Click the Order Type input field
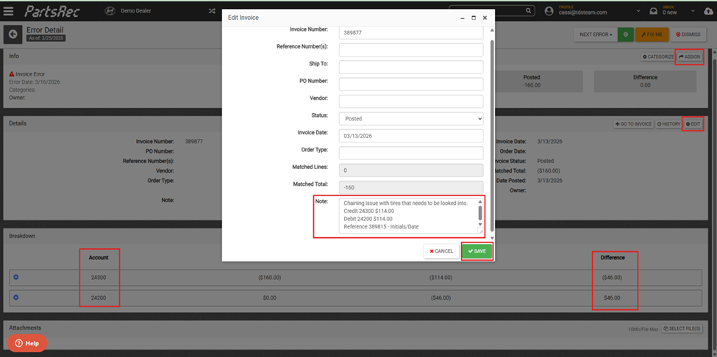The height and width of the screenshot is (357, 717). coord(411,153)
